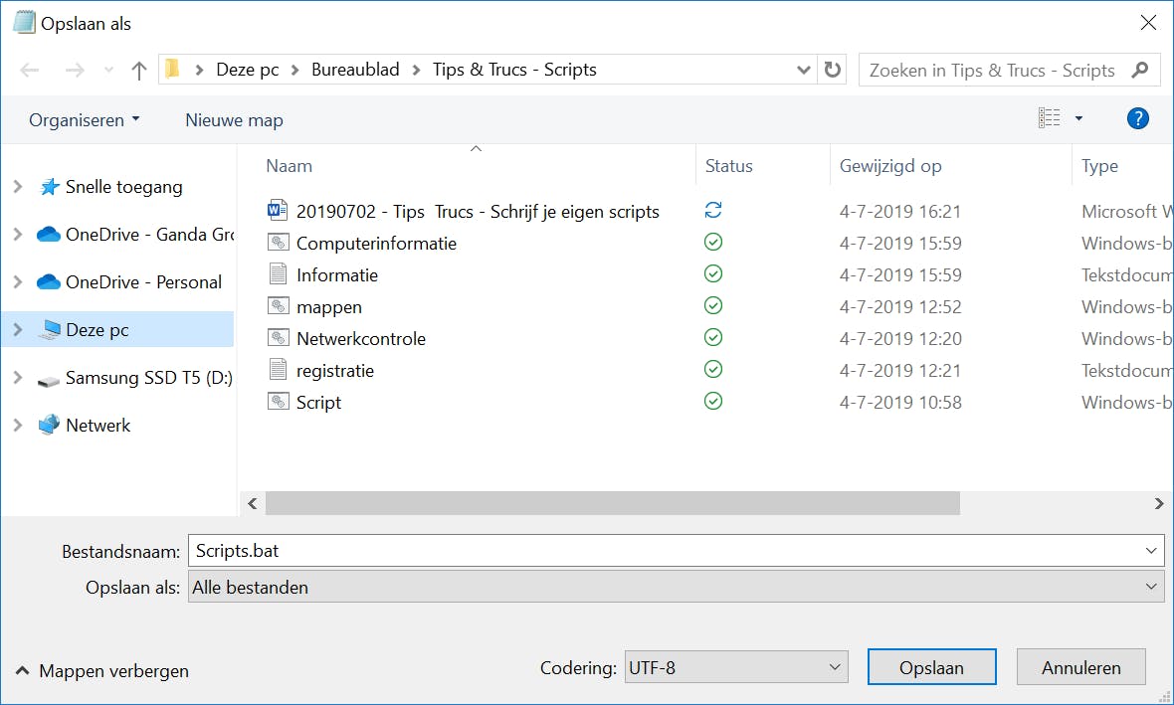
Task: Open the Organiseren menu
Action: click(x=85, y=120)
